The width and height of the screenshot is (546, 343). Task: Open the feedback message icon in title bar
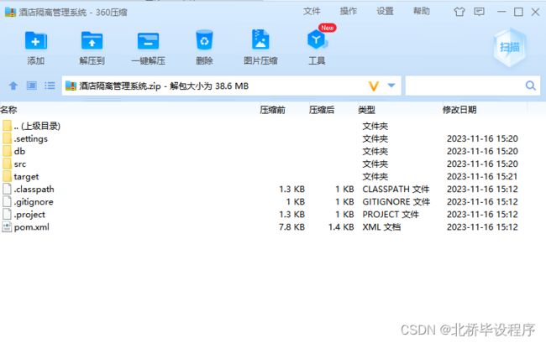pos(479,12)
